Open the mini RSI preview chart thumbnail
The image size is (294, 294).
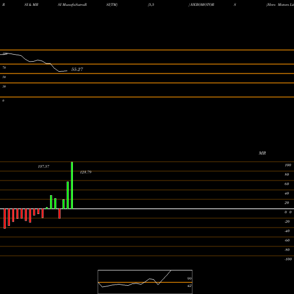(145, 282)
